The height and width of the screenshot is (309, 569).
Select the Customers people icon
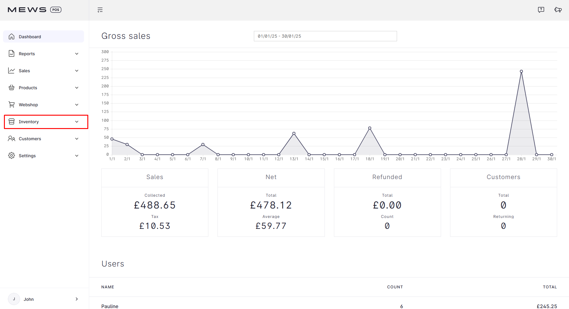(x=12, y=138)
